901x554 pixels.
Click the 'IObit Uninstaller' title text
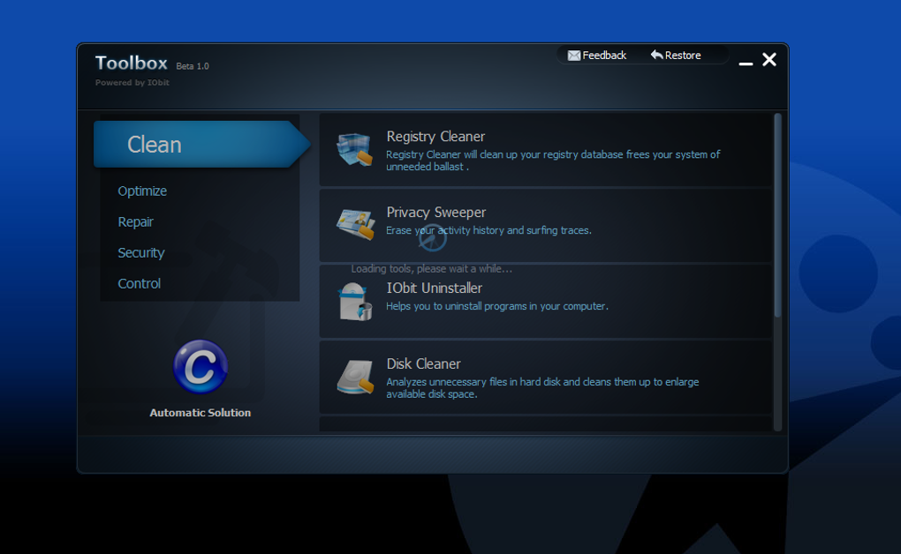(434, 288)
